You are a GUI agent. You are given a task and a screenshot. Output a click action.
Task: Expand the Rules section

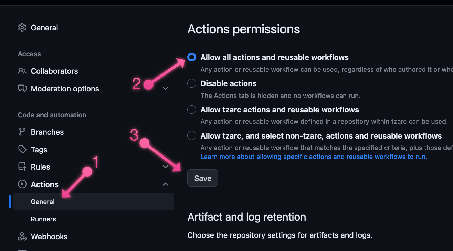click(x=165, y=167)
